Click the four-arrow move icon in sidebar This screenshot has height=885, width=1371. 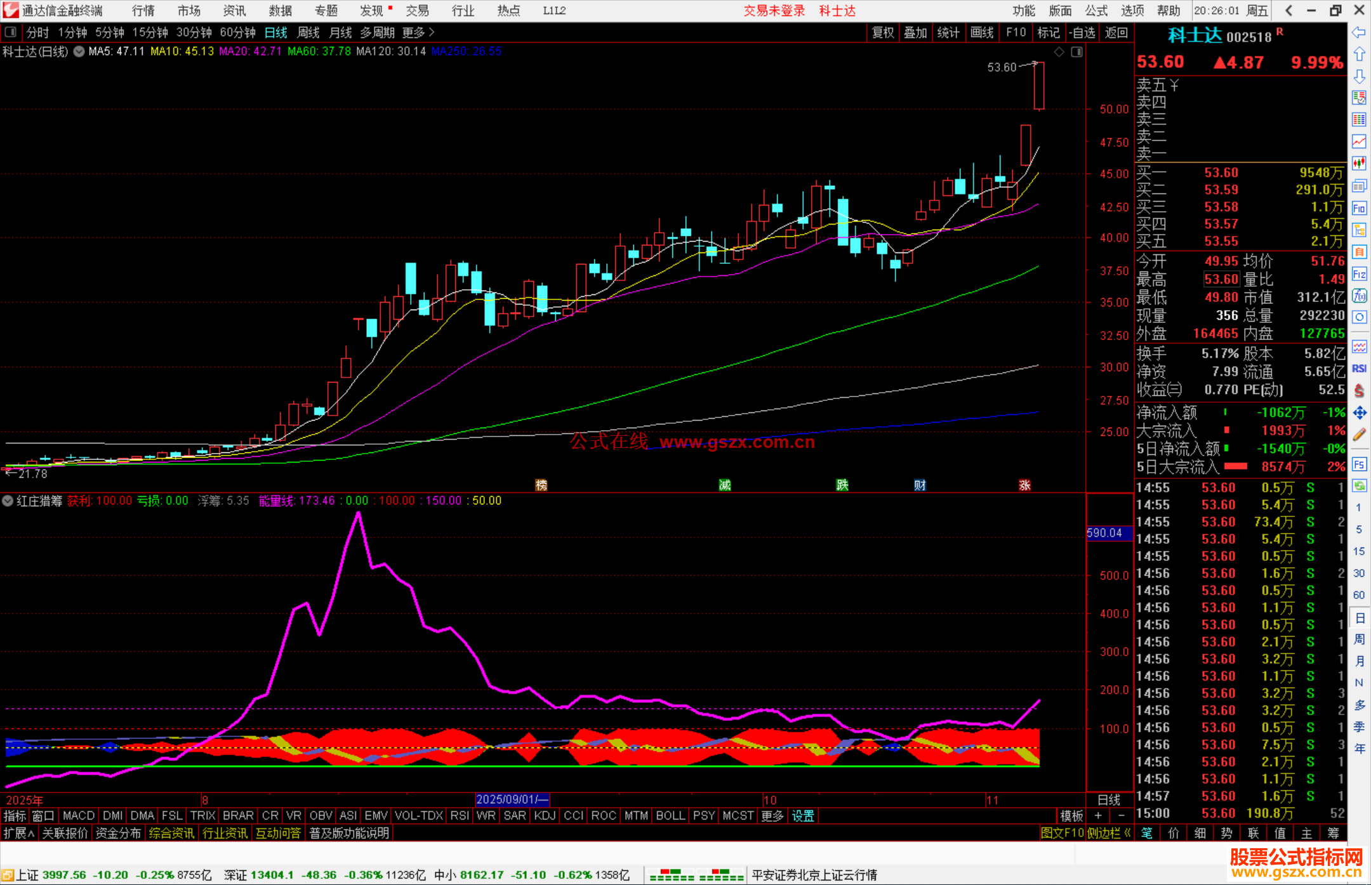click(x=1359, y=413)
